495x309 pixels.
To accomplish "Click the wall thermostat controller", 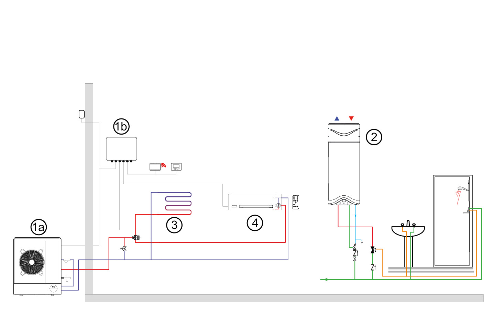I will point(176,167).
